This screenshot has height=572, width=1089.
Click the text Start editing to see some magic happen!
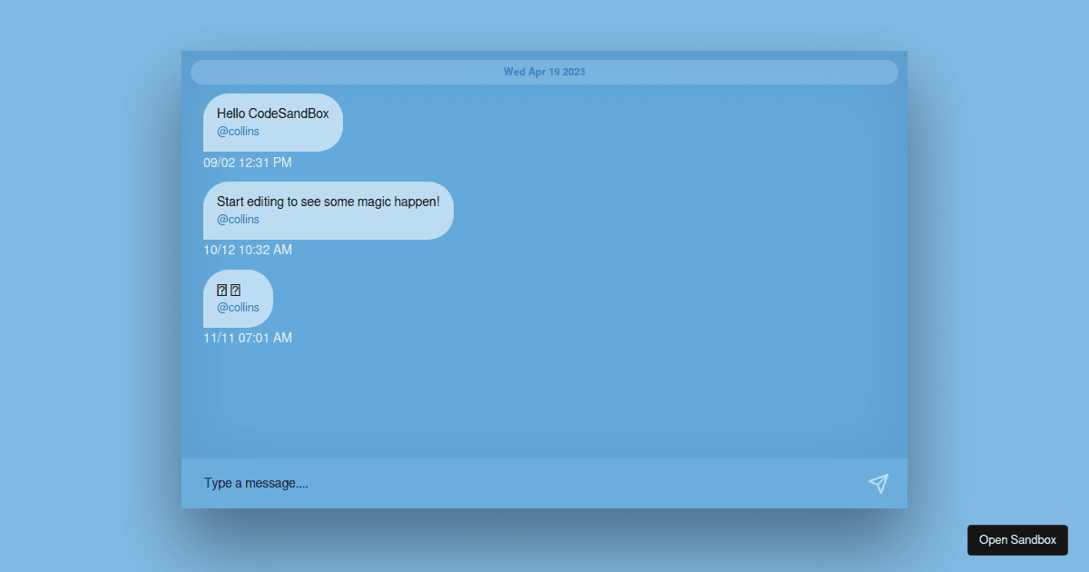[x=328, y=201]
